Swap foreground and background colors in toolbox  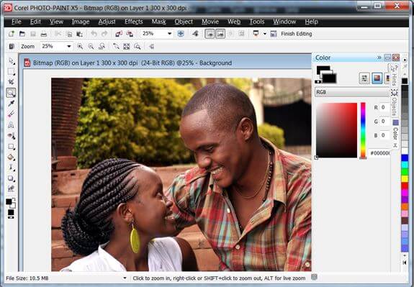(x=14, y=199)
